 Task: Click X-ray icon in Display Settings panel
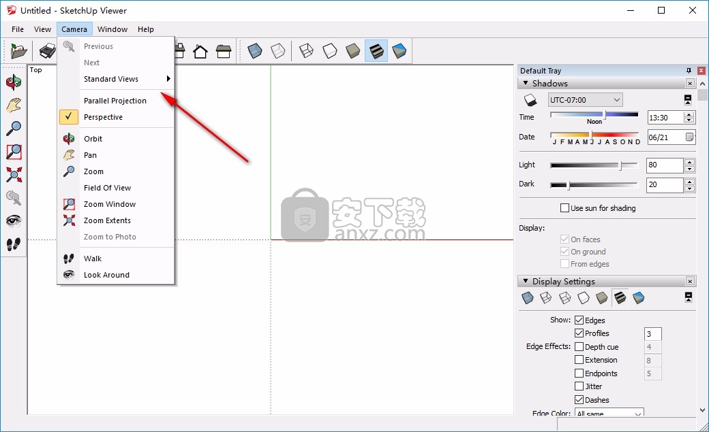pos(528,298)
